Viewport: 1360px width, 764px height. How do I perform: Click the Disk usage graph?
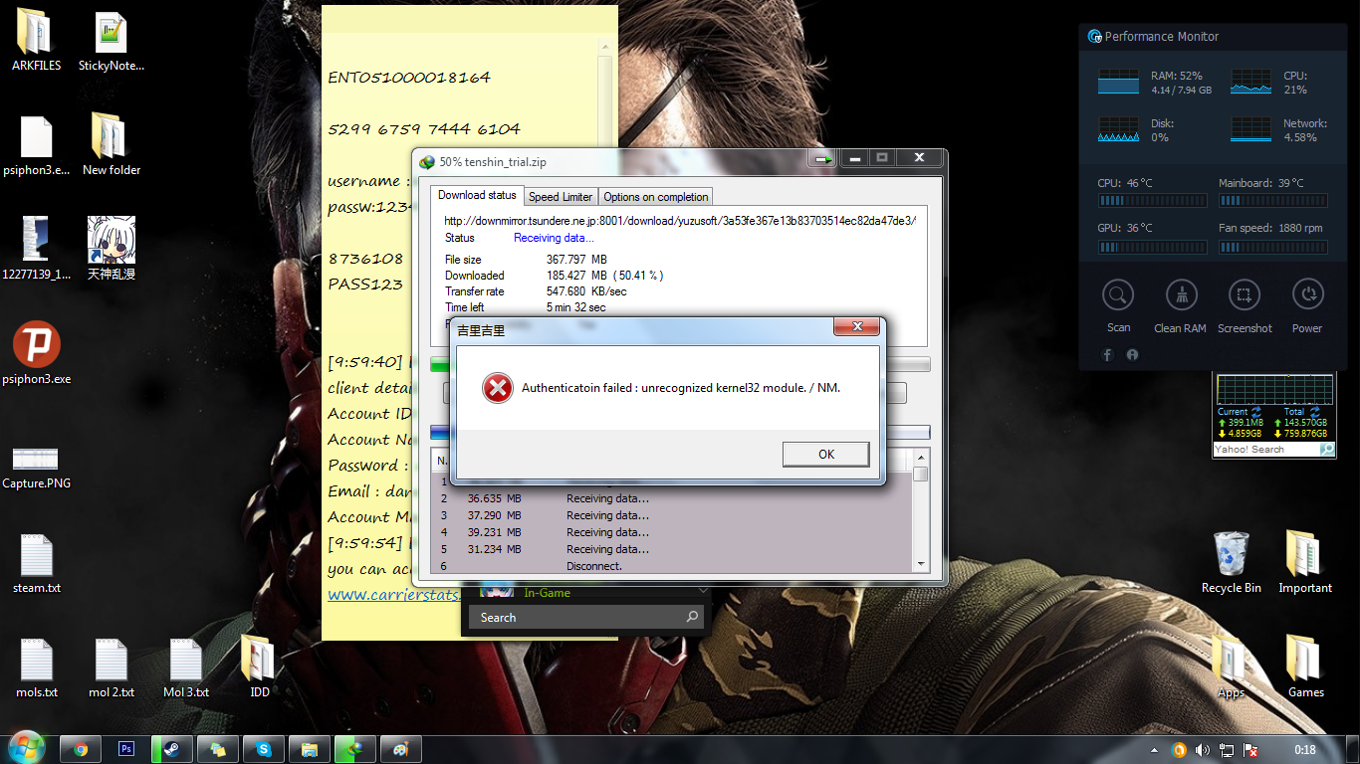1118,129
